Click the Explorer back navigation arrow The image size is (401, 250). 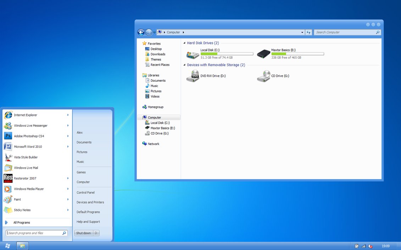[141, 32]
